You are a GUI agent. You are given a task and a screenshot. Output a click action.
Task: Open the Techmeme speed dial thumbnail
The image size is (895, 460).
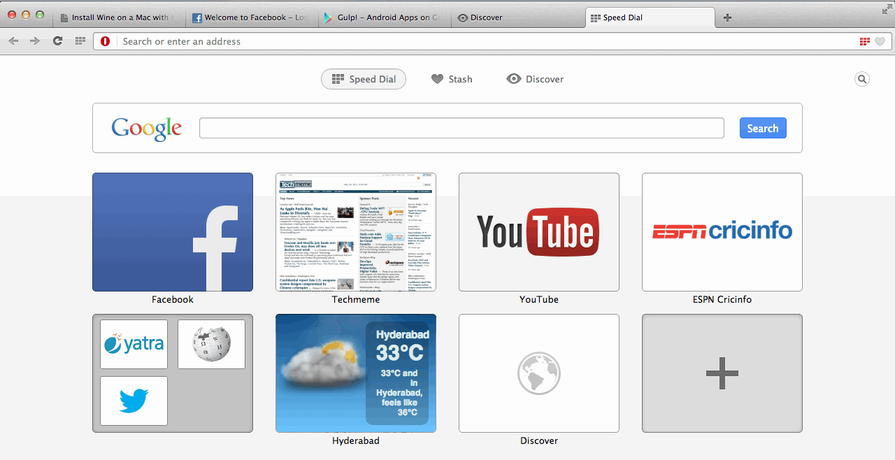(x=356, y=232)
